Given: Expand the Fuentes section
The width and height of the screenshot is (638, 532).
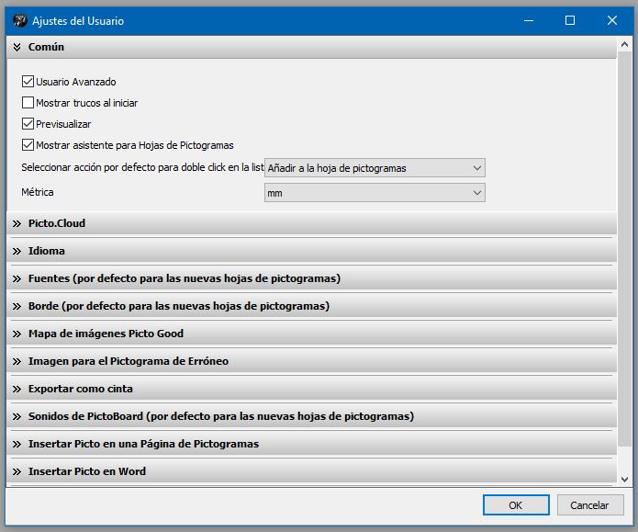Looking at the screenshot, I should pos(312,278).
